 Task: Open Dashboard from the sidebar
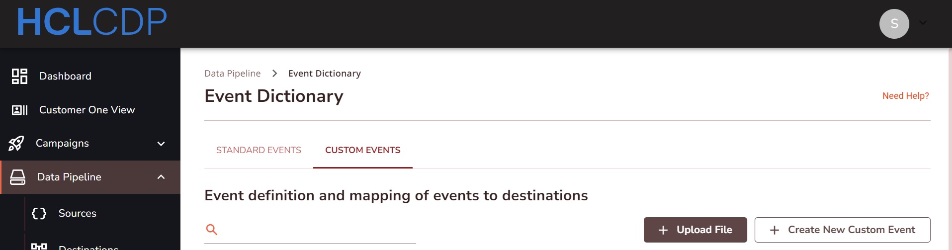point(65,76)
